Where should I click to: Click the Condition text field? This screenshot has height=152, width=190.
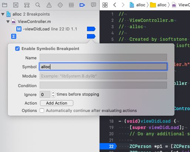click(103, 85)
